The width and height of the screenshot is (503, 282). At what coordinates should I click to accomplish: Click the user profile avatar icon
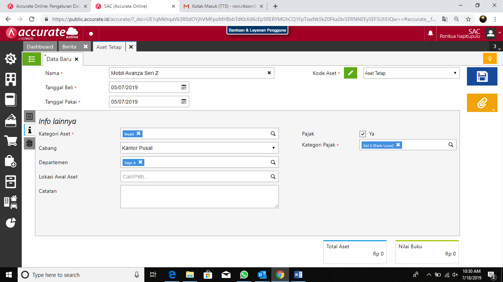coord(490,33)
